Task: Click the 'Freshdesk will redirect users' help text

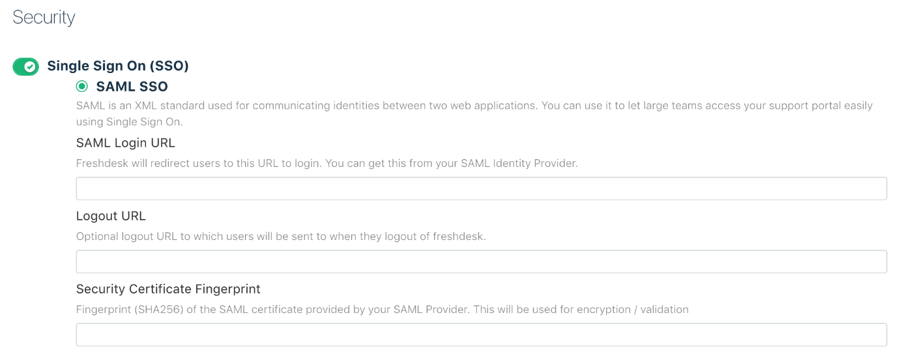Action: coord(327,164)
